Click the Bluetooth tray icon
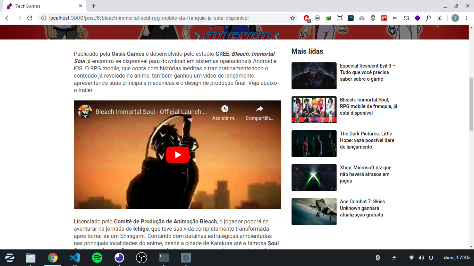The image size is (474, 266). tap(378, 258)
